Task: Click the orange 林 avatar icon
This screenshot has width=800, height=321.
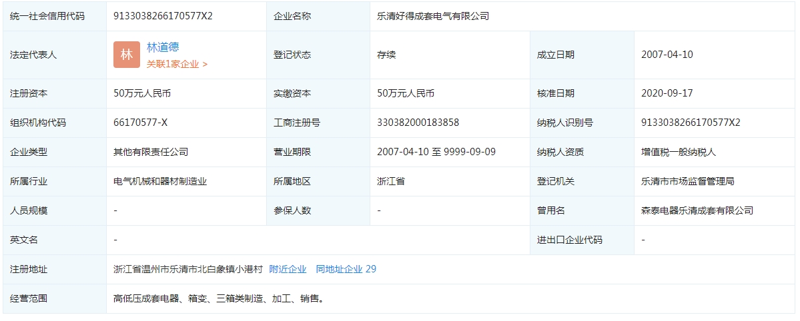Action: coord(127,55)
